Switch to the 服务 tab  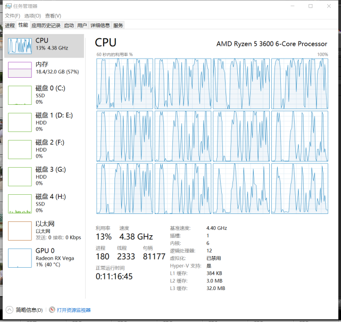pos(118,26)
